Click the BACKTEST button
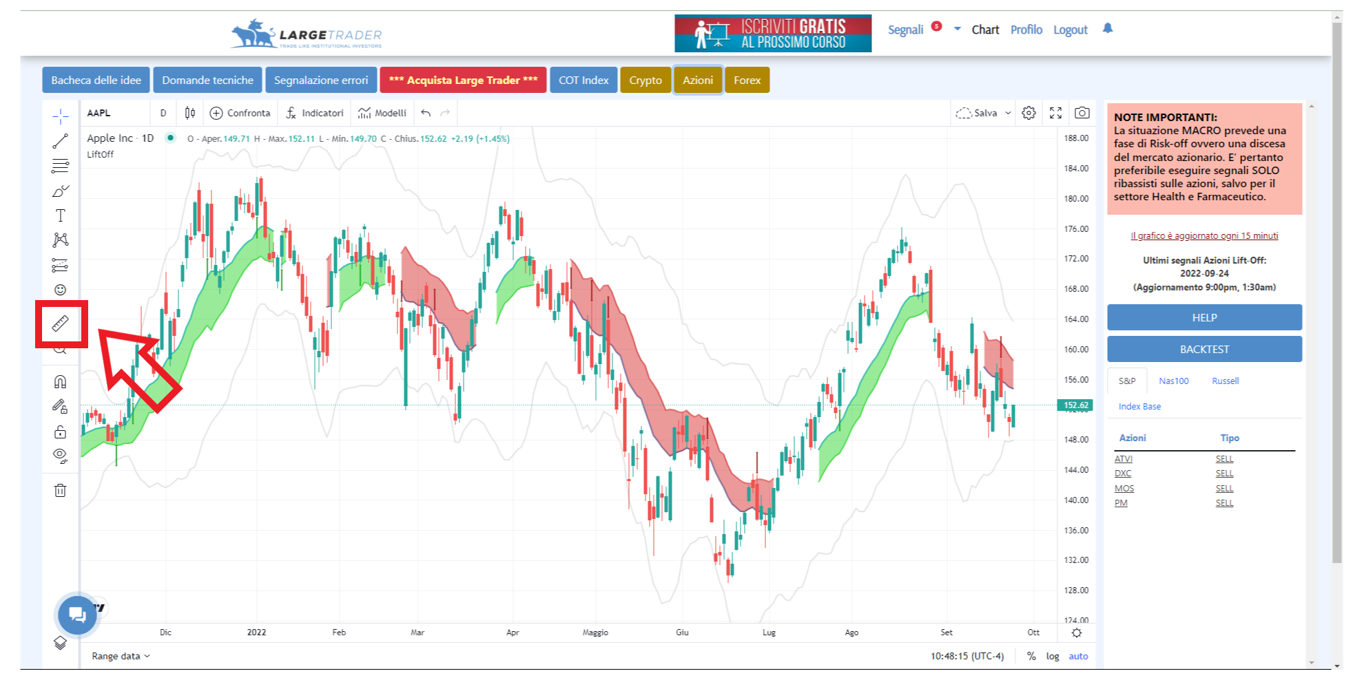This screenshot has height=680, width=1364. pos(1204,349)
